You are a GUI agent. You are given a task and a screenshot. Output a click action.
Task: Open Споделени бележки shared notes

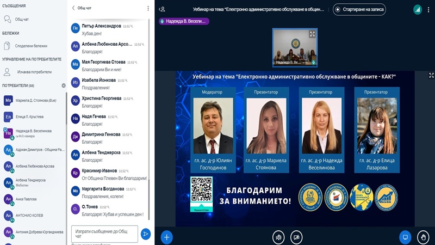(26, 46)
